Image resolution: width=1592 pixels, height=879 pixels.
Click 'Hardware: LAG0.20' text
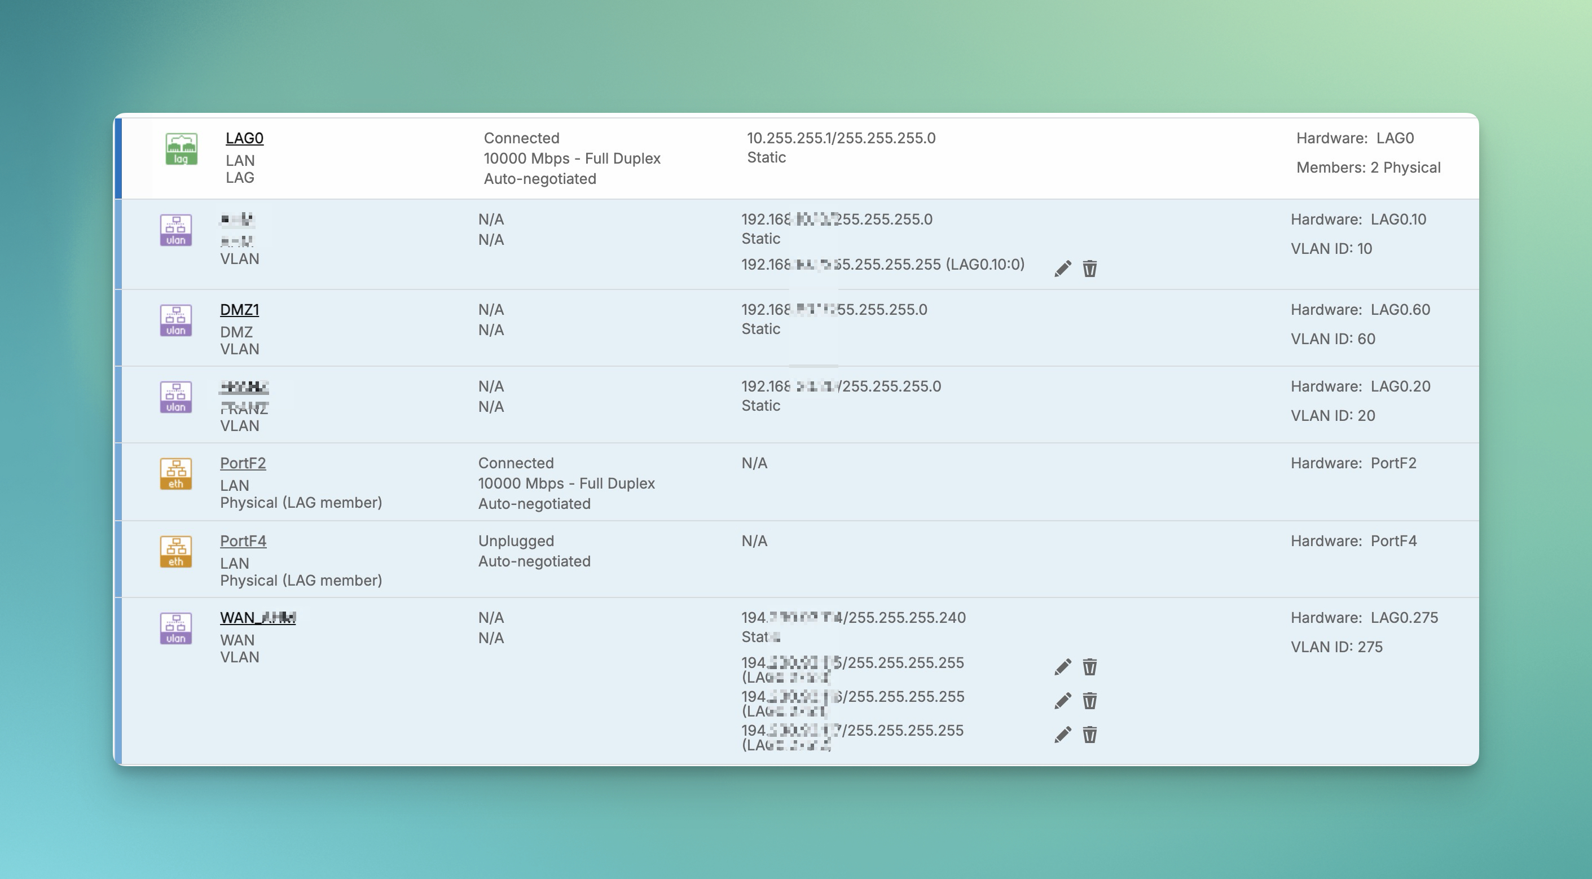[1360, 386]
